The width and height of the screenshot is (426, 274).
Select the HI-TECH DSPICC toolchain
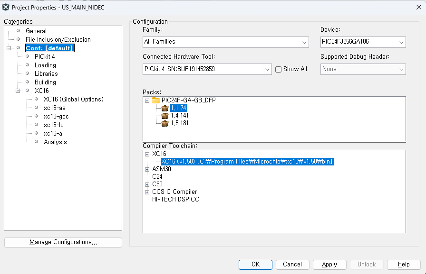[x=175, y=200]
